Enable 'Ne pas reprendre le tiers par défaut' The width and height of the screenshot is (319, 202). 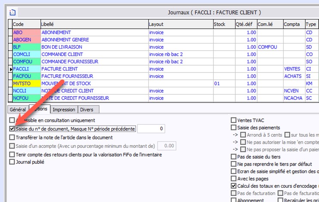point(233,164)
